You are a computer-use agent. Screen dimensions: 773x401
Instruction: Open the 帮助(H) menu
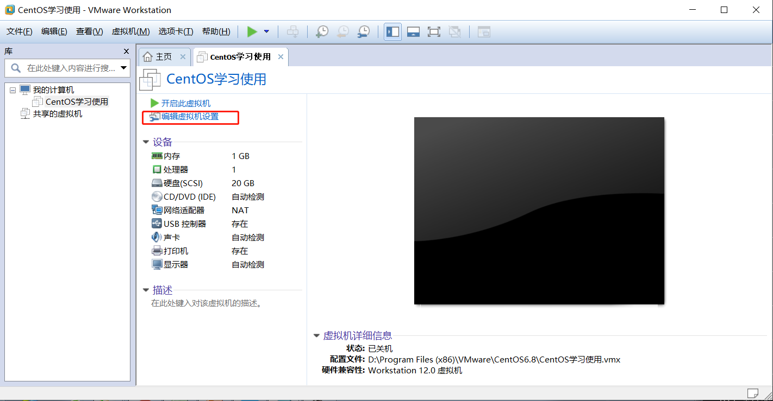click(216, 31)
